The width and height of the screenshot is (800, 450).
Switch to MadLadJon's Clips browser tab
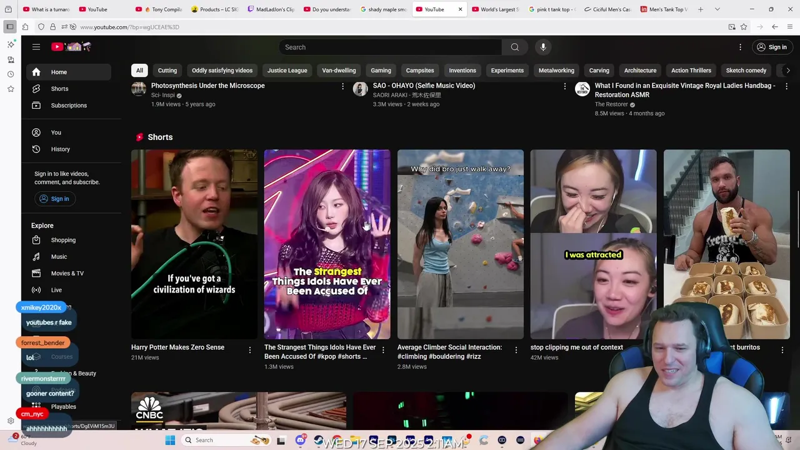click(x=271, y=9)
